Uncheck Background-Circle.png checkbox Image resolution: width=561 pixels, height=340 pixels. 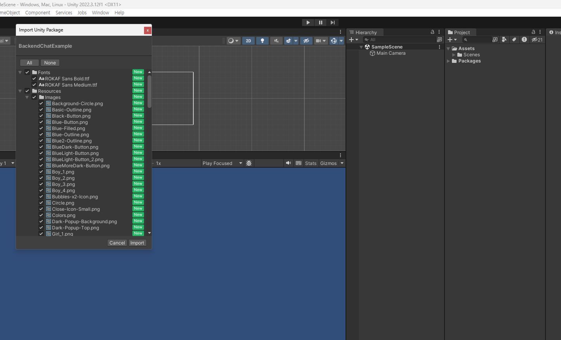pyautogui.click(x=41, y=103)
